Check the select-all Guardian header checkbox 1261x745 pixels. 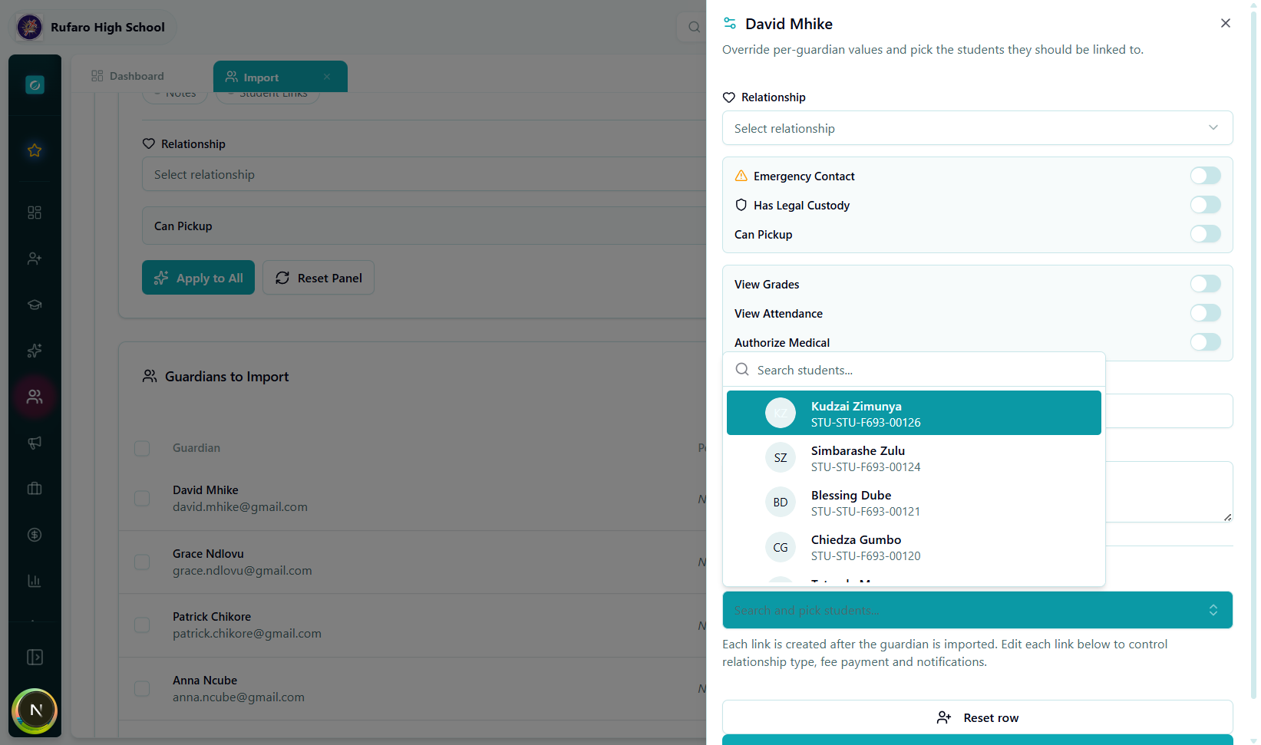pyautogui.click(x=142, y=448)
